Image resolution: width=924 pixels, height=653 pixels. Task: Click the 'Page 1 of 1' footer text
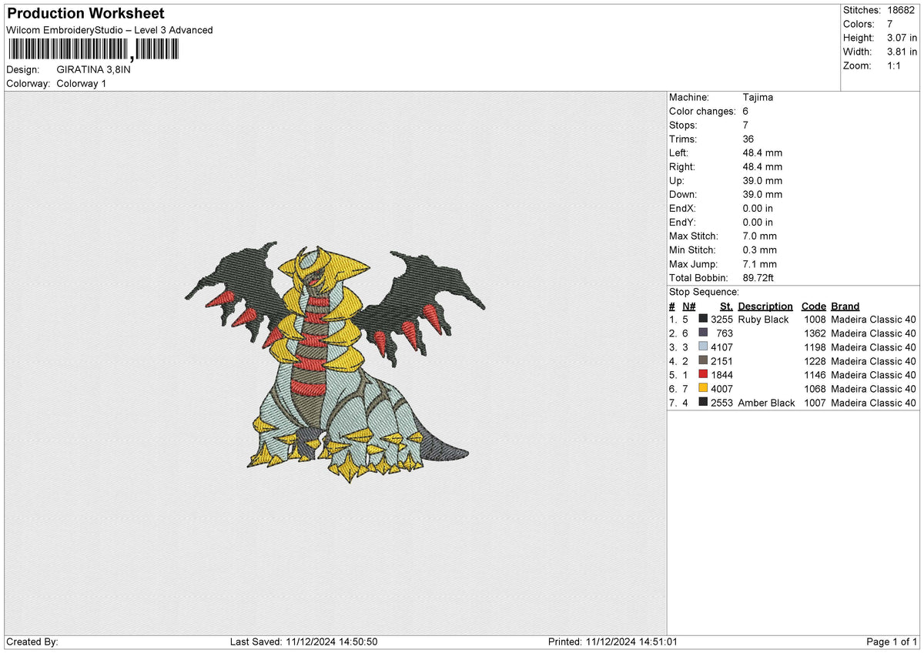[x=892, y=642]
